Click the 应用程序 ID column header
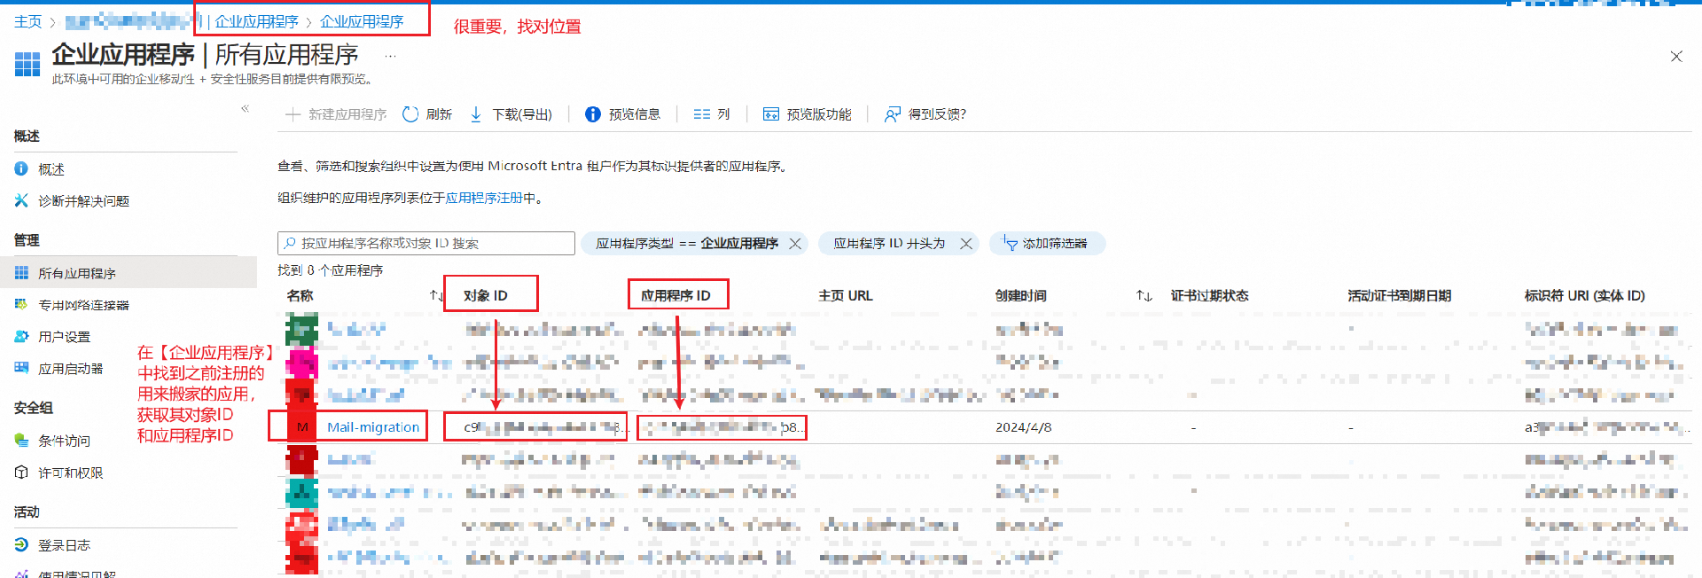Screen dimensions: 1702x578 tap(675, 296)
